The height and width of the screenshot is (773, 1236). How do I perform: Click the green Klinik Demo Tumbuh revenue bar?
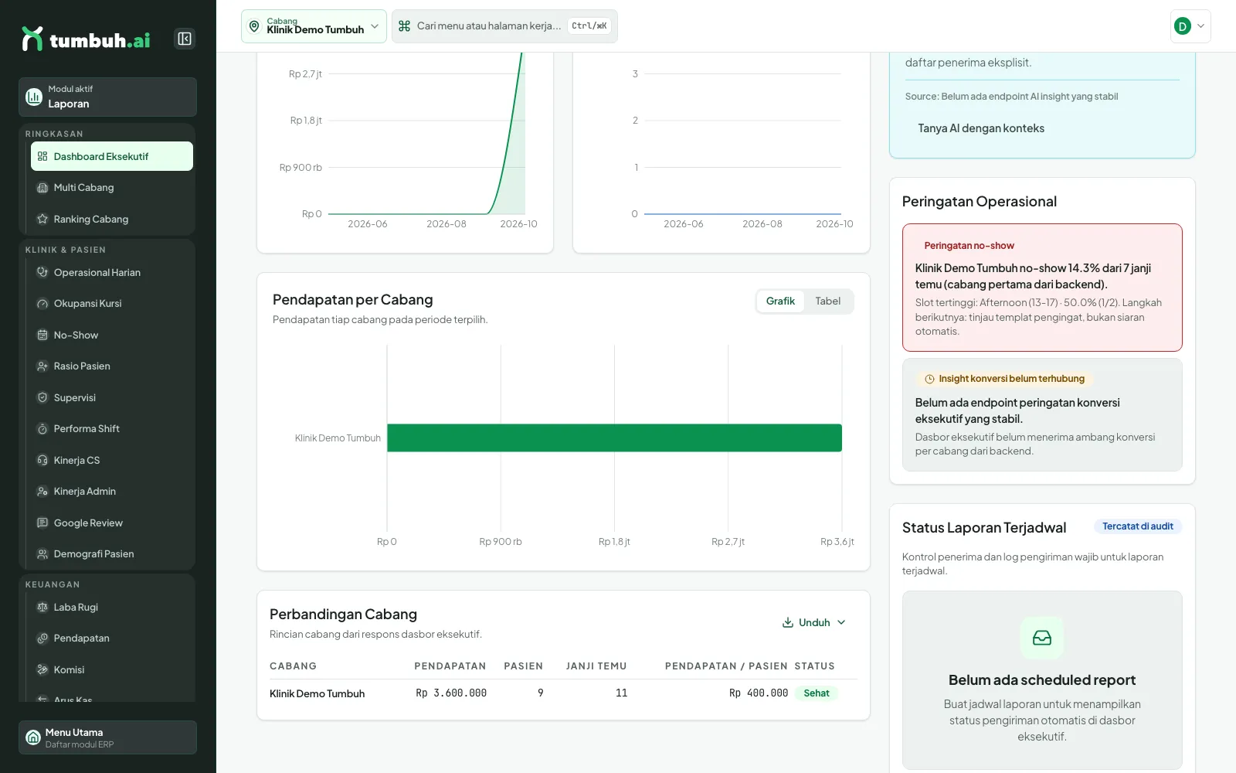(614, 438)
